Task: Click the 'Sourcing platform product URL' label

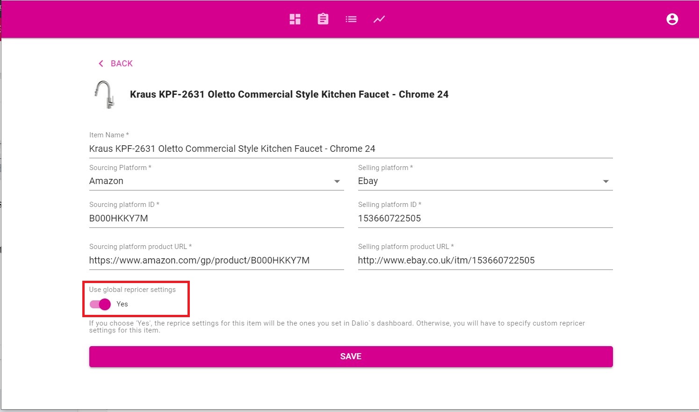Action: (140, 247)
